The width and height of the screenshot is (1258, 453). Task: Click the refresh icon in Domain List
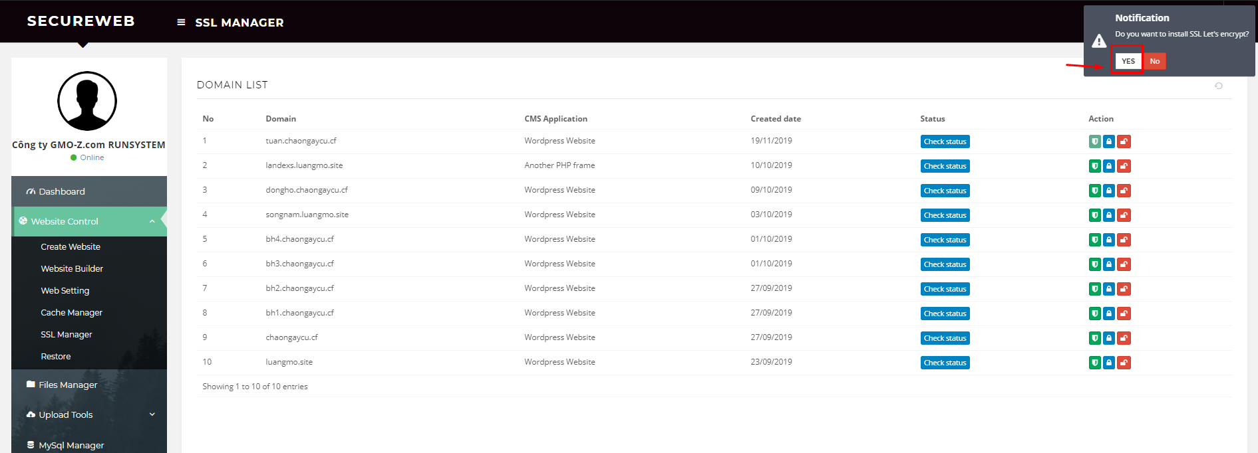click(x=1218, y=86)
